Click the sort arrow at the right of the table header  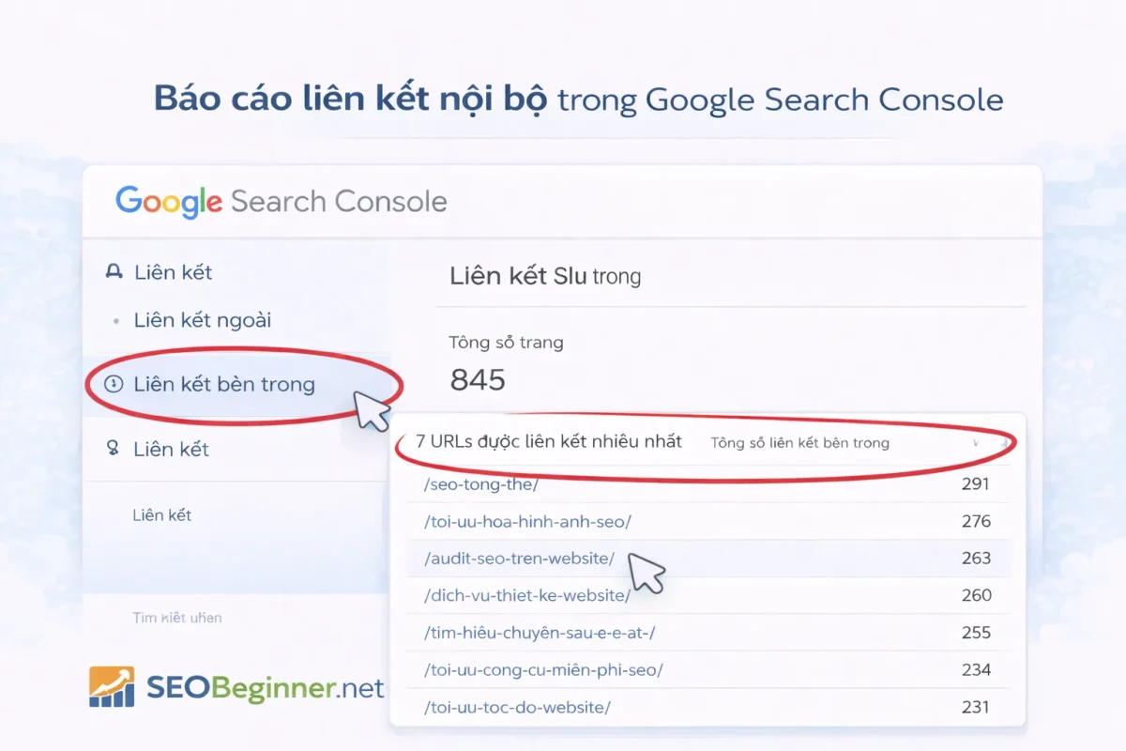1003,443
